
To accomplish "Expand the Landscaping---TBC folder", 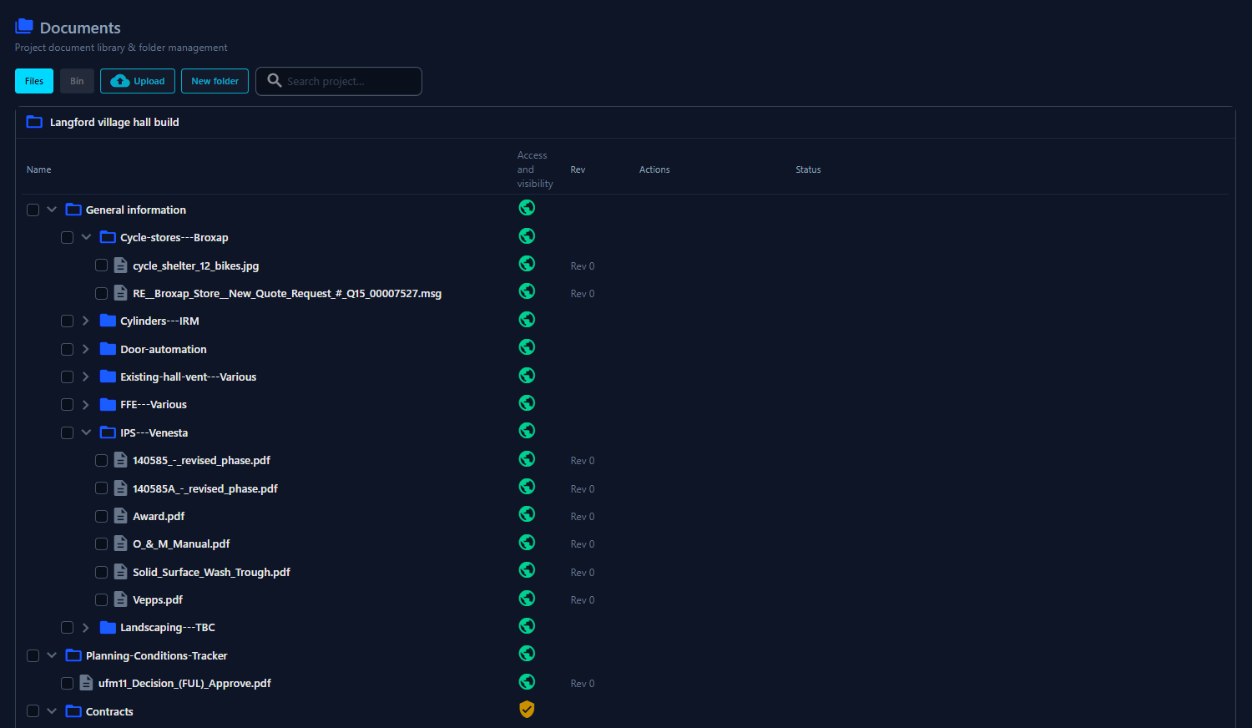I will [85, 627].
